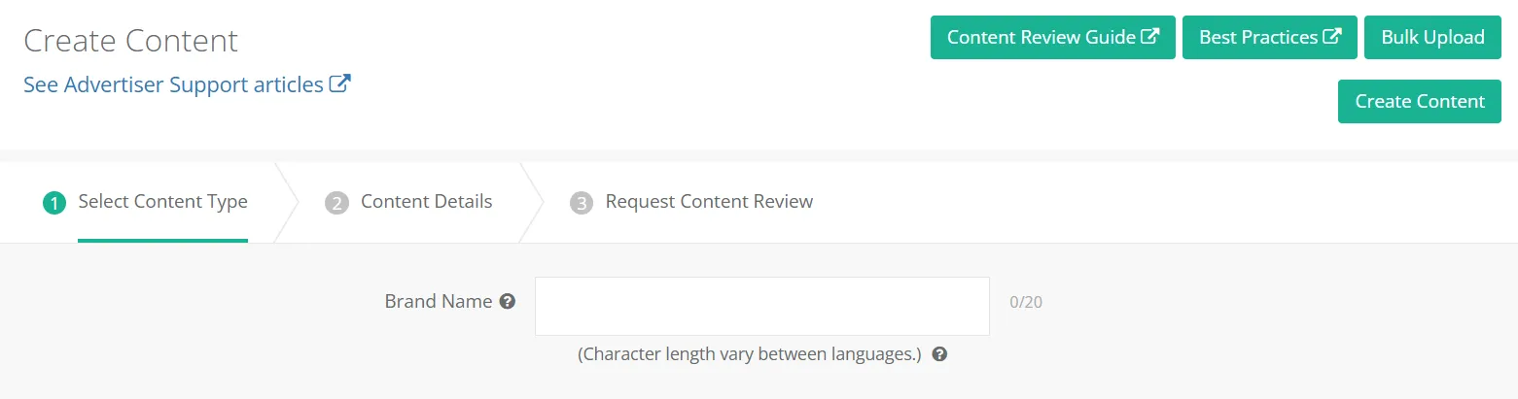
Task: Click the gray step 2 number circle
Action: tap(336, 203)
